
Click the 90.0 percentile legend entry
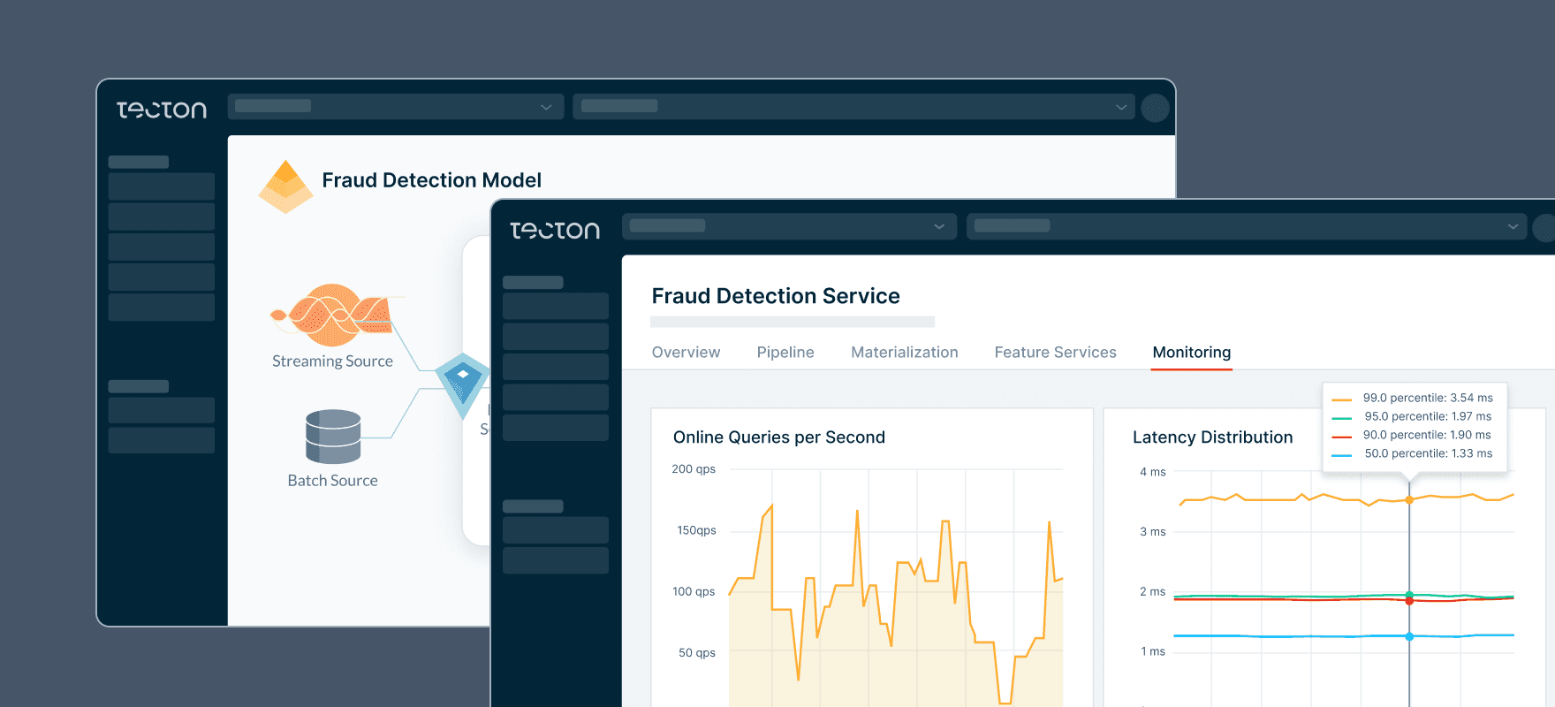[x=1413, y=435]
